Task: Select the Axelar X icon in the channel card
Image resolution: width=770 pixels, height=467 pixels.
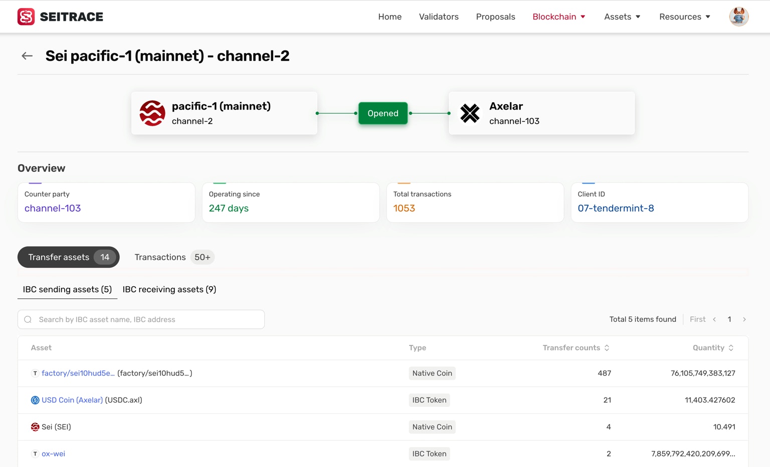Action: point(470,113)
